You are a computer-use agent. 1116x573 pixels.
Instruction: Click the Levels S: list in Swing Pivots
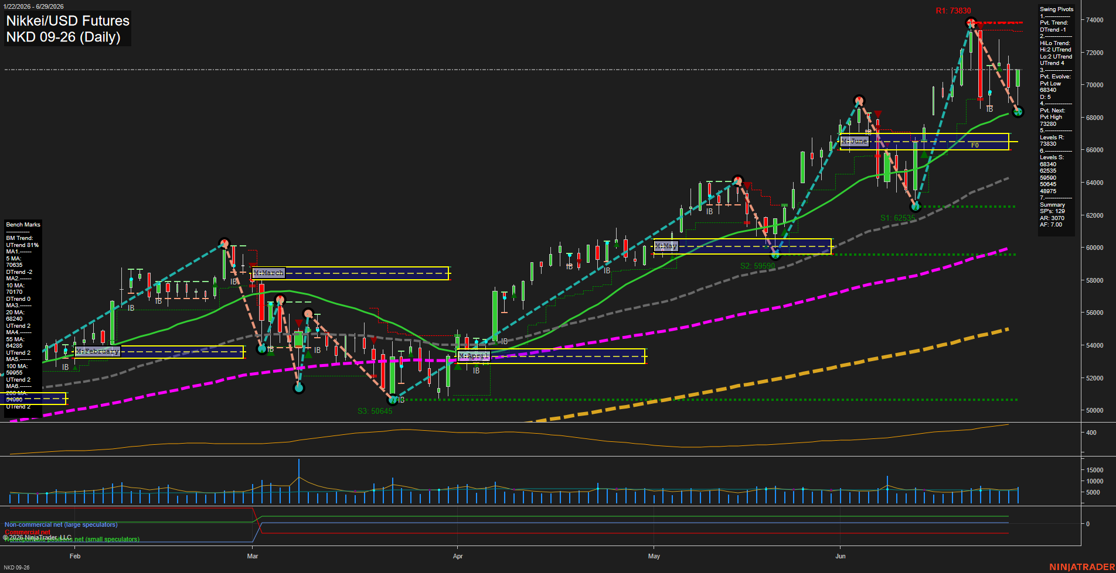pyautogui.click(x=1052, y=174)
